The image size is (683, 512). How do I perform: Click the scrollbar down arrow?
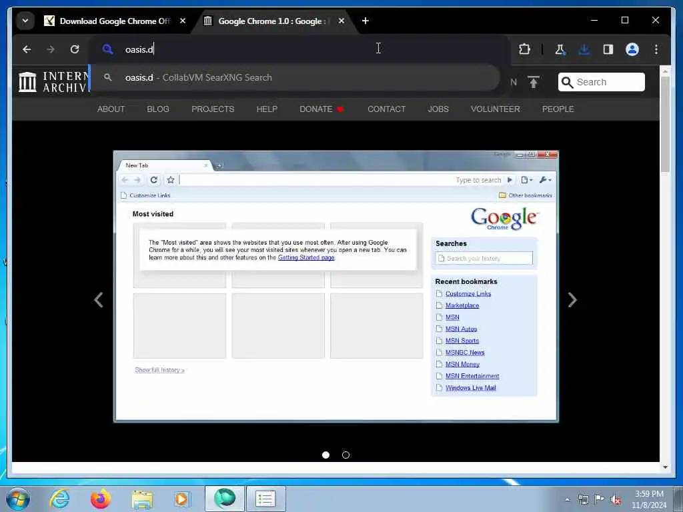665,467
